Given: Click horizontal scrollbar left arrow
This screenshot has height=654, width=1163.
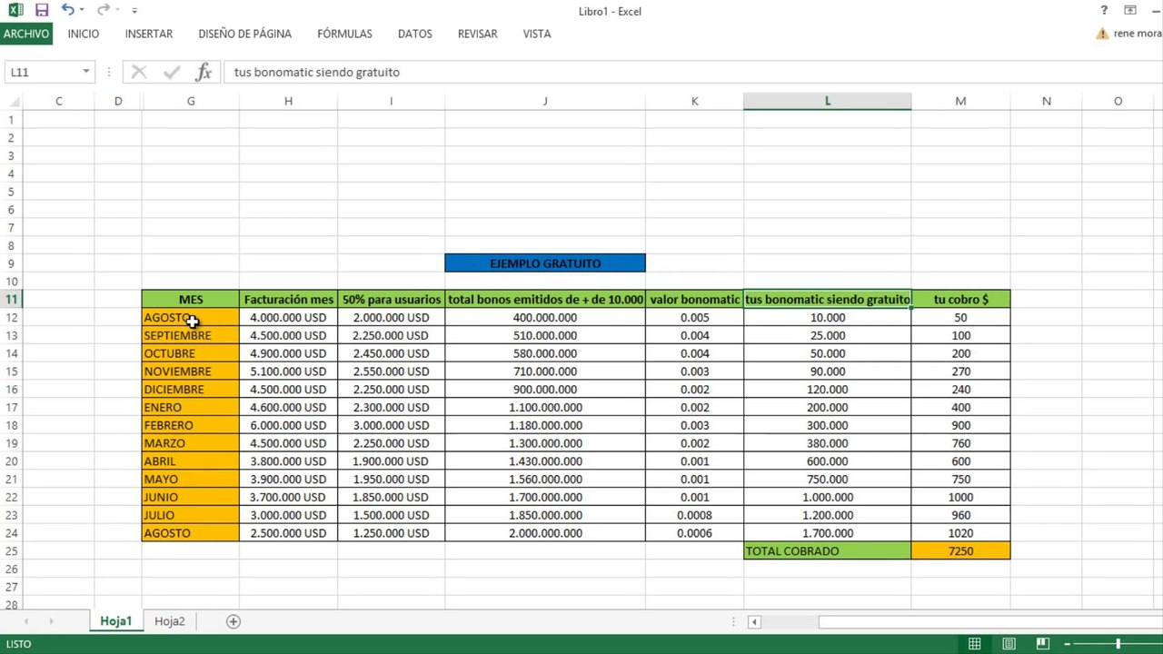Looking at the screenshot, I should (754, 621).
